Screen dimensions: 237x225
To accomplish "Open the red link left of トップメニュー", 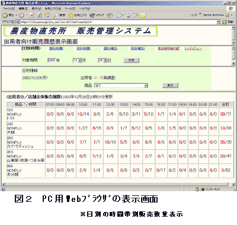I will tap(168, 49).
